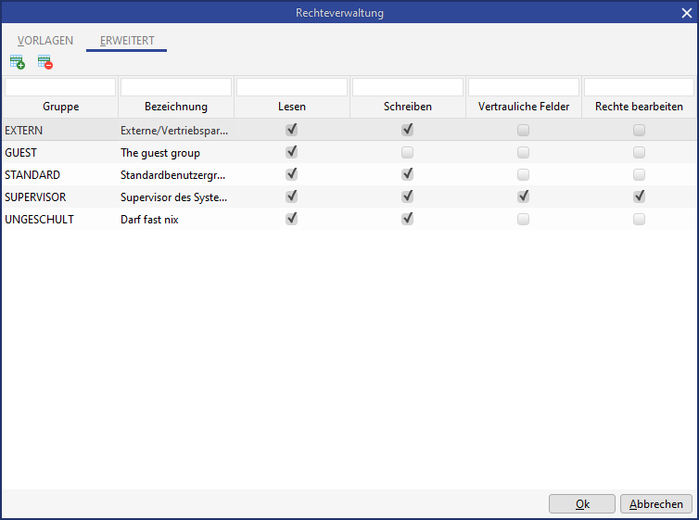The width and height of the screenshot is (699, 520).
Task: Click the Gruppe column filter field
Action: [60, 87]
